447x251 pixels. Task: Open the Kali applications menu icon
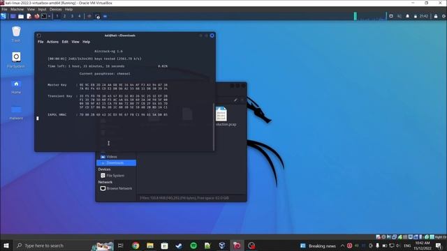(x=3, y=16)
